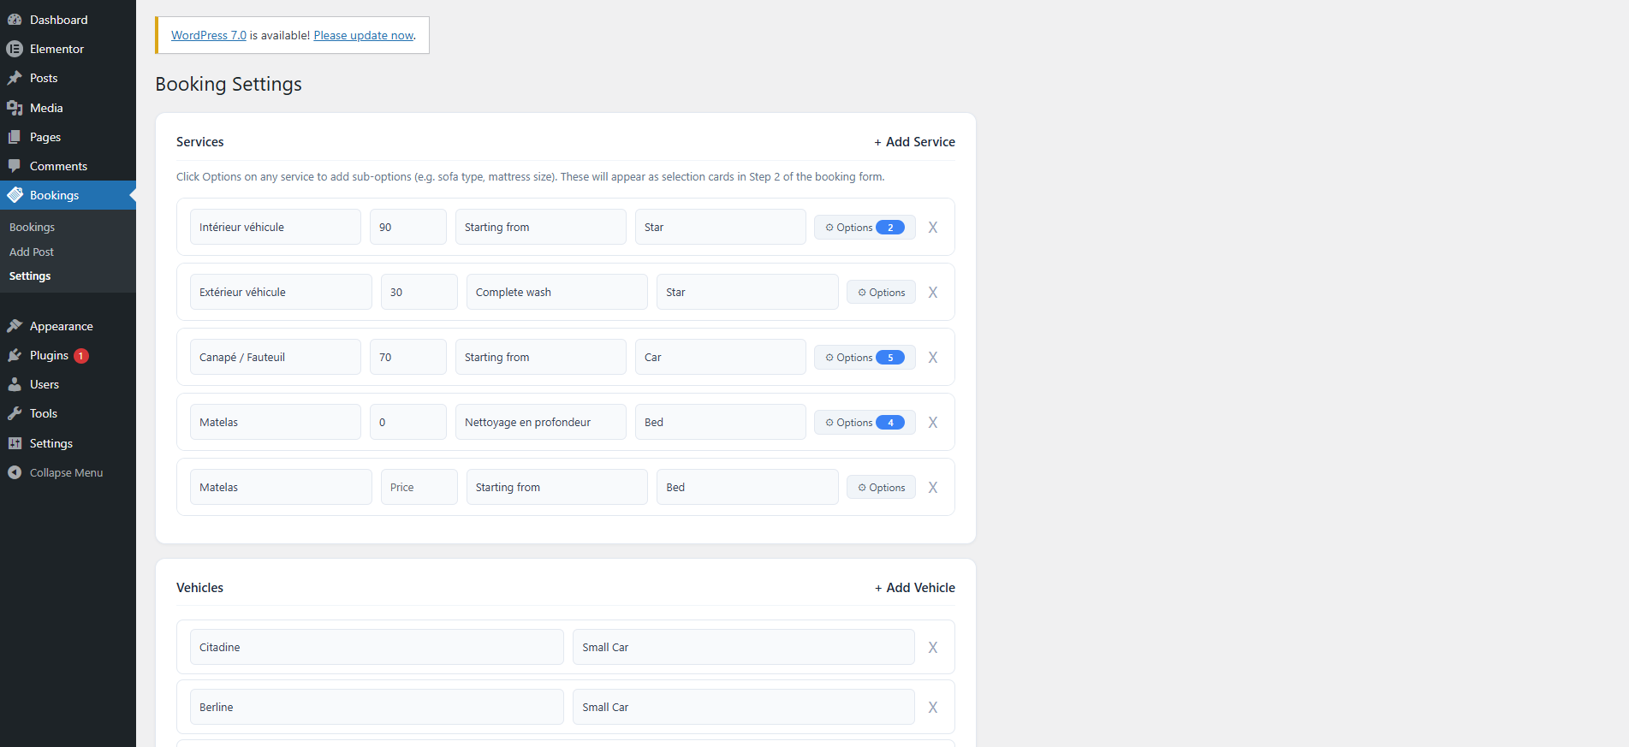Go to Bookings submenu item

pos(32,227)
